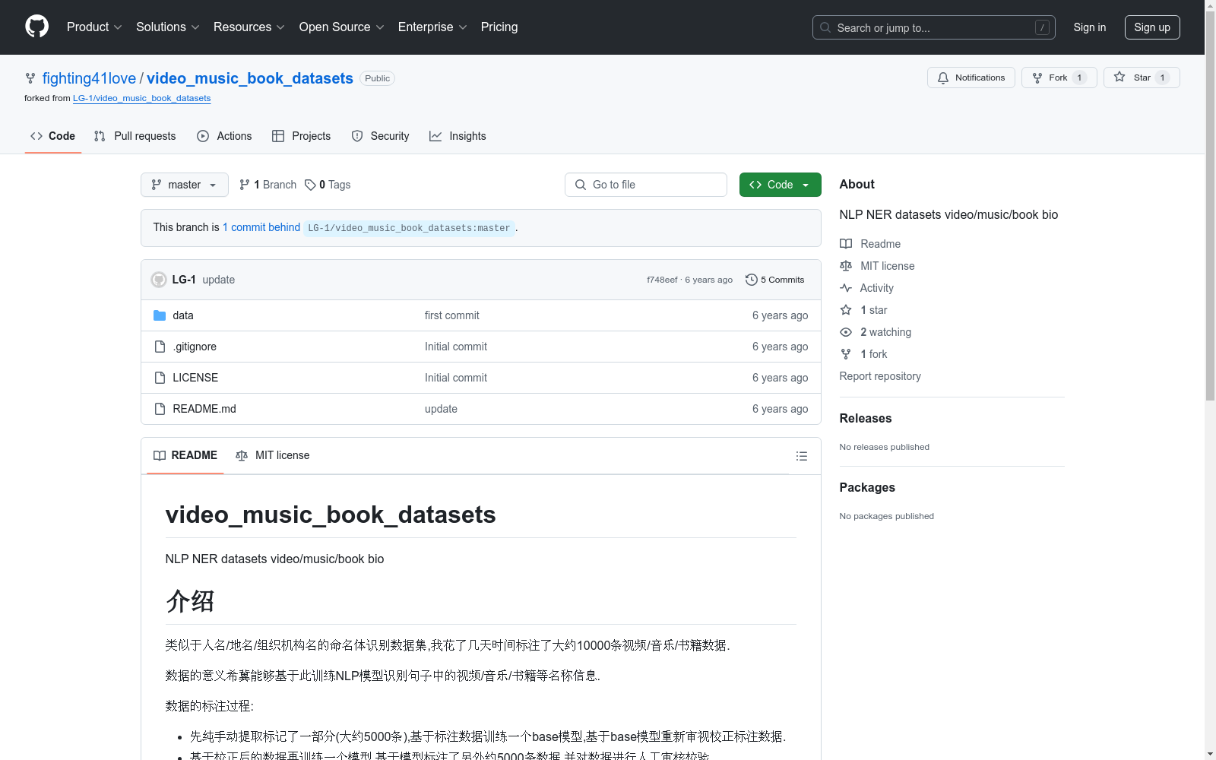The width and height of the screenshot is (1216, 760).
Task: Open the Pricing page
Action: pyautogui.click(x=499, y=27)
